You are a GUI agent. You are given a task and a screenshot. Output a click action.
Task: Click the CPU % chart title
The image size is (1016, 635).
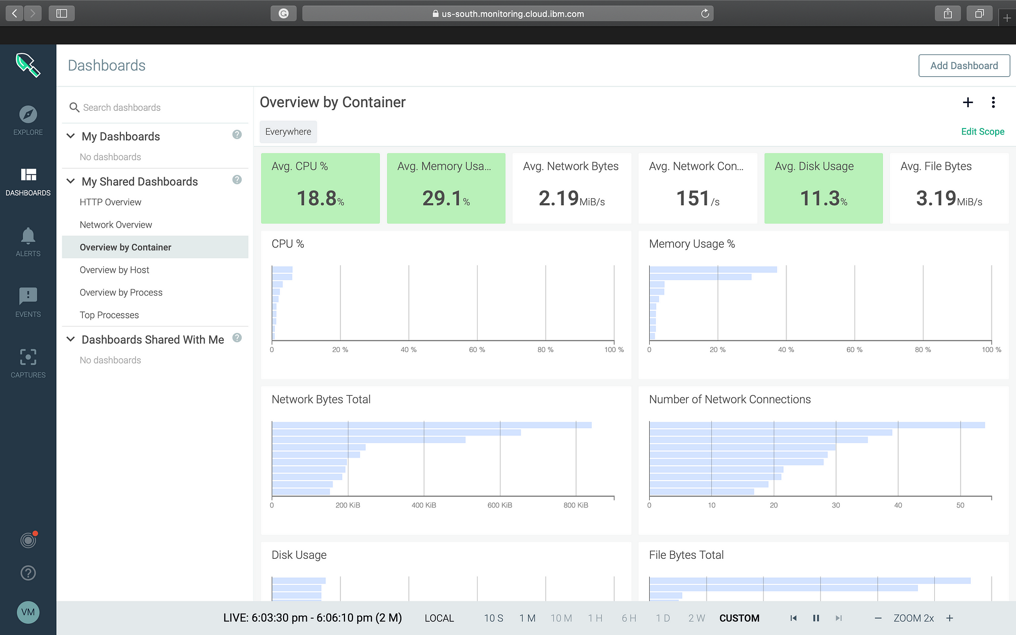(288, 244)
